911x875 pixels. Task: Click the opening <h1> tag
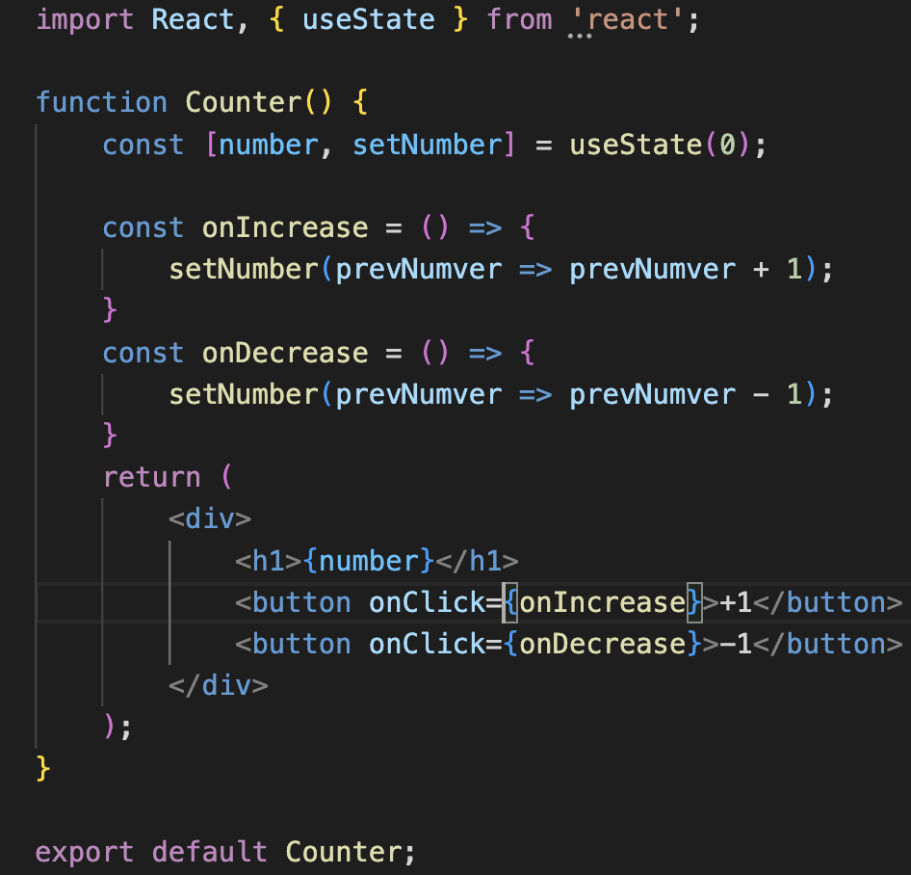pos(269,561)
